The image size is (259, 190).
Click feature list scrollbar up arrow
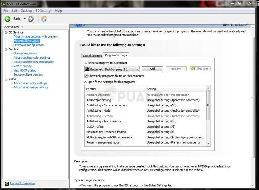(x=208, y=88)
